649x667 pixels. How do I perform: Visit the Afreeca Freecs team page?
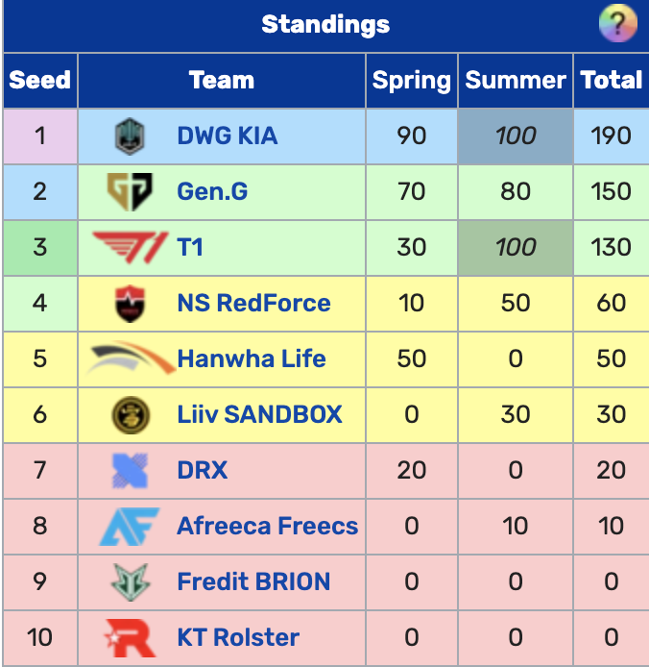(x=267, y=527)
